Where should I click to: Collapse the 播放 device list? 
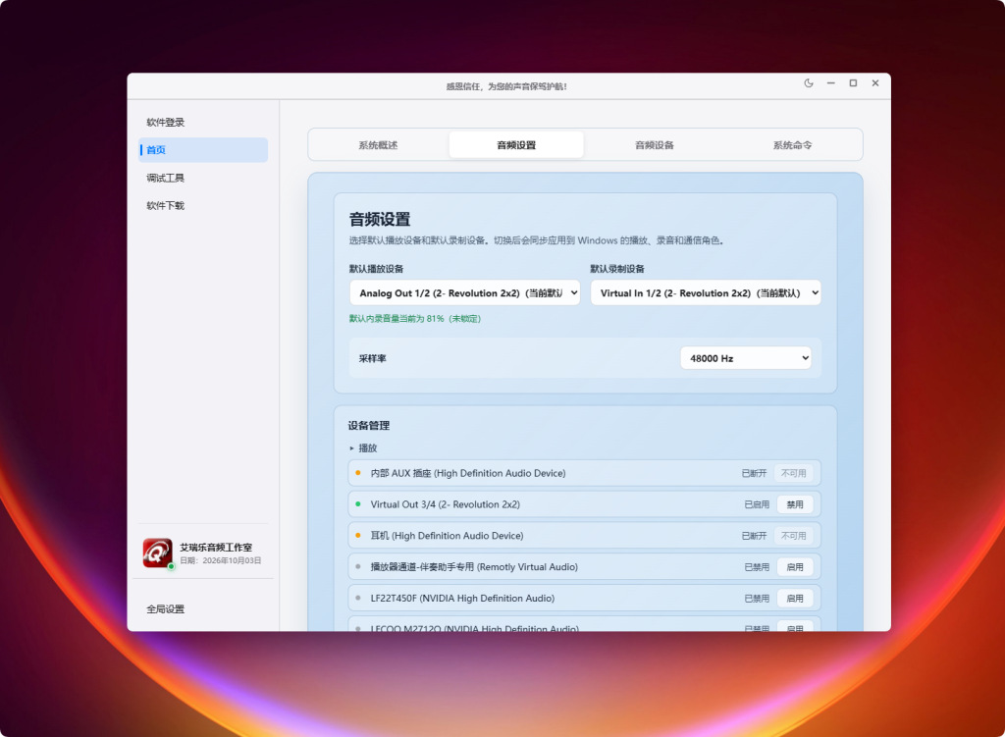pos(363,447)
